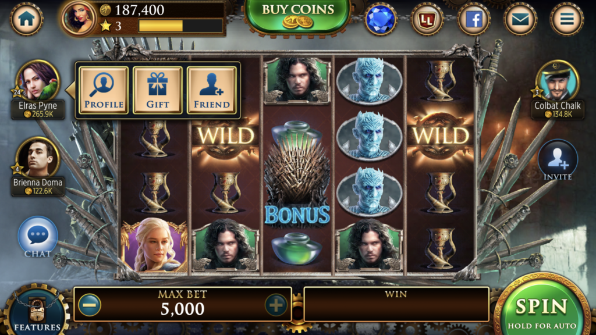Open your own player avatar portrait
Image resolution: width=596 pixels, height=335 pixels.
[x=79, y=18]
